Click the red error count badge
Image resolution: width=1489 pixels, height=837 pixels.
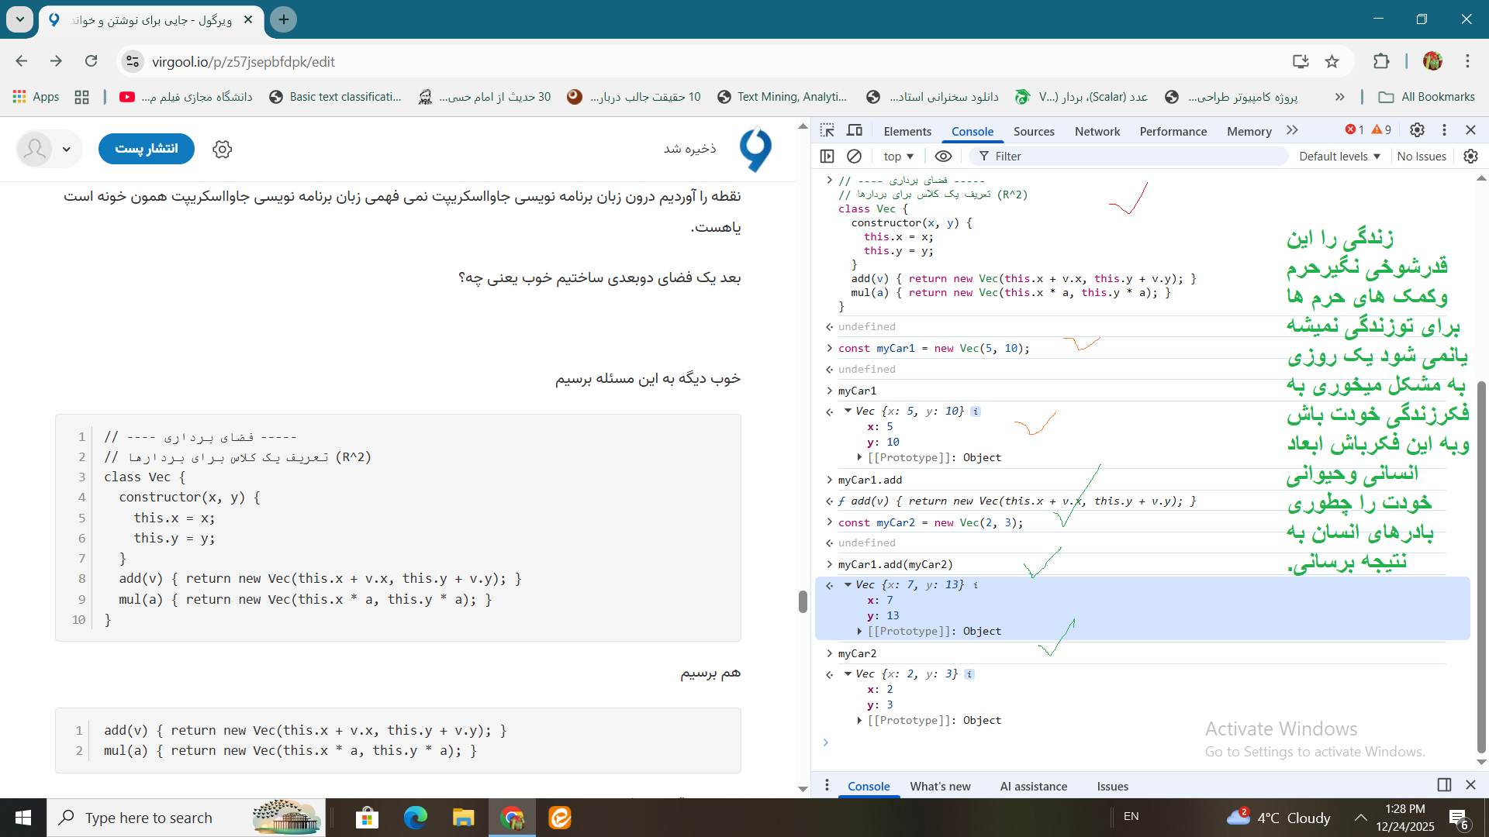point(1355,130)
